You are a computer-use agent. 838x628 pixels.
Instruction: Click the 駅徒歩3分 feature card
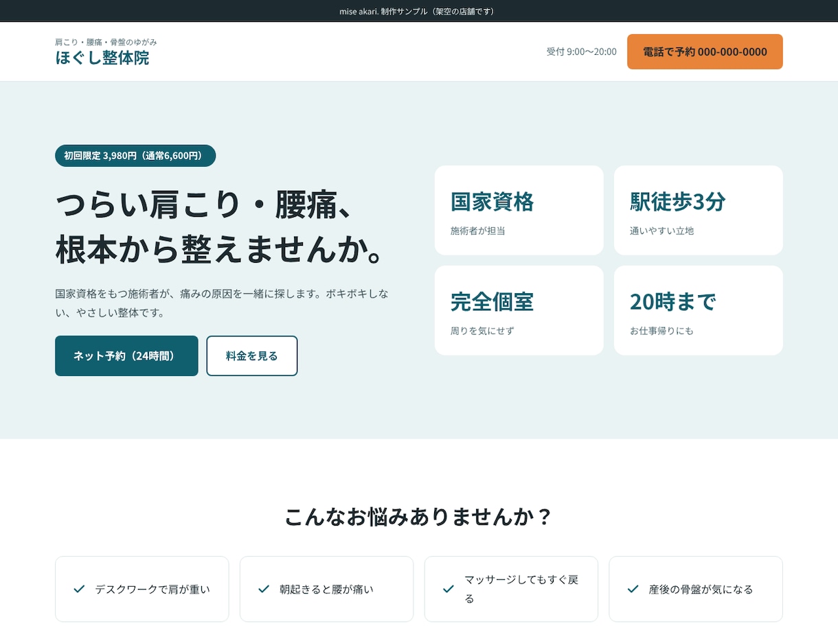[699, 210]
